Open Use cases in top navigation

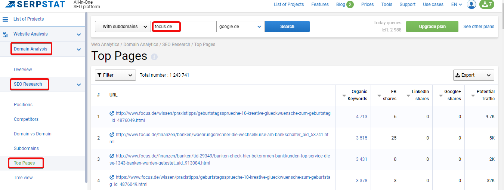click(433, 4)
